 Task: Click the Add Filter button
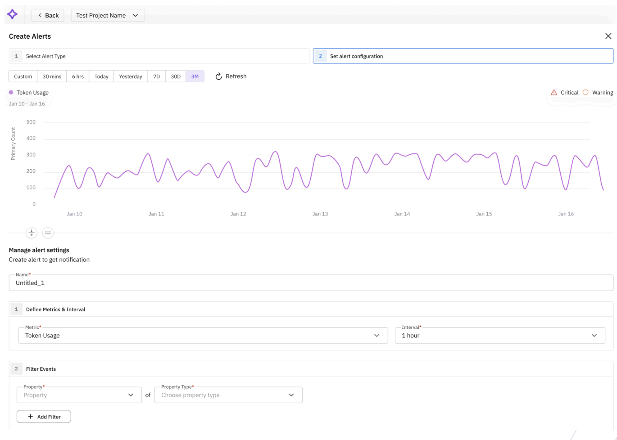coord(44,417)
